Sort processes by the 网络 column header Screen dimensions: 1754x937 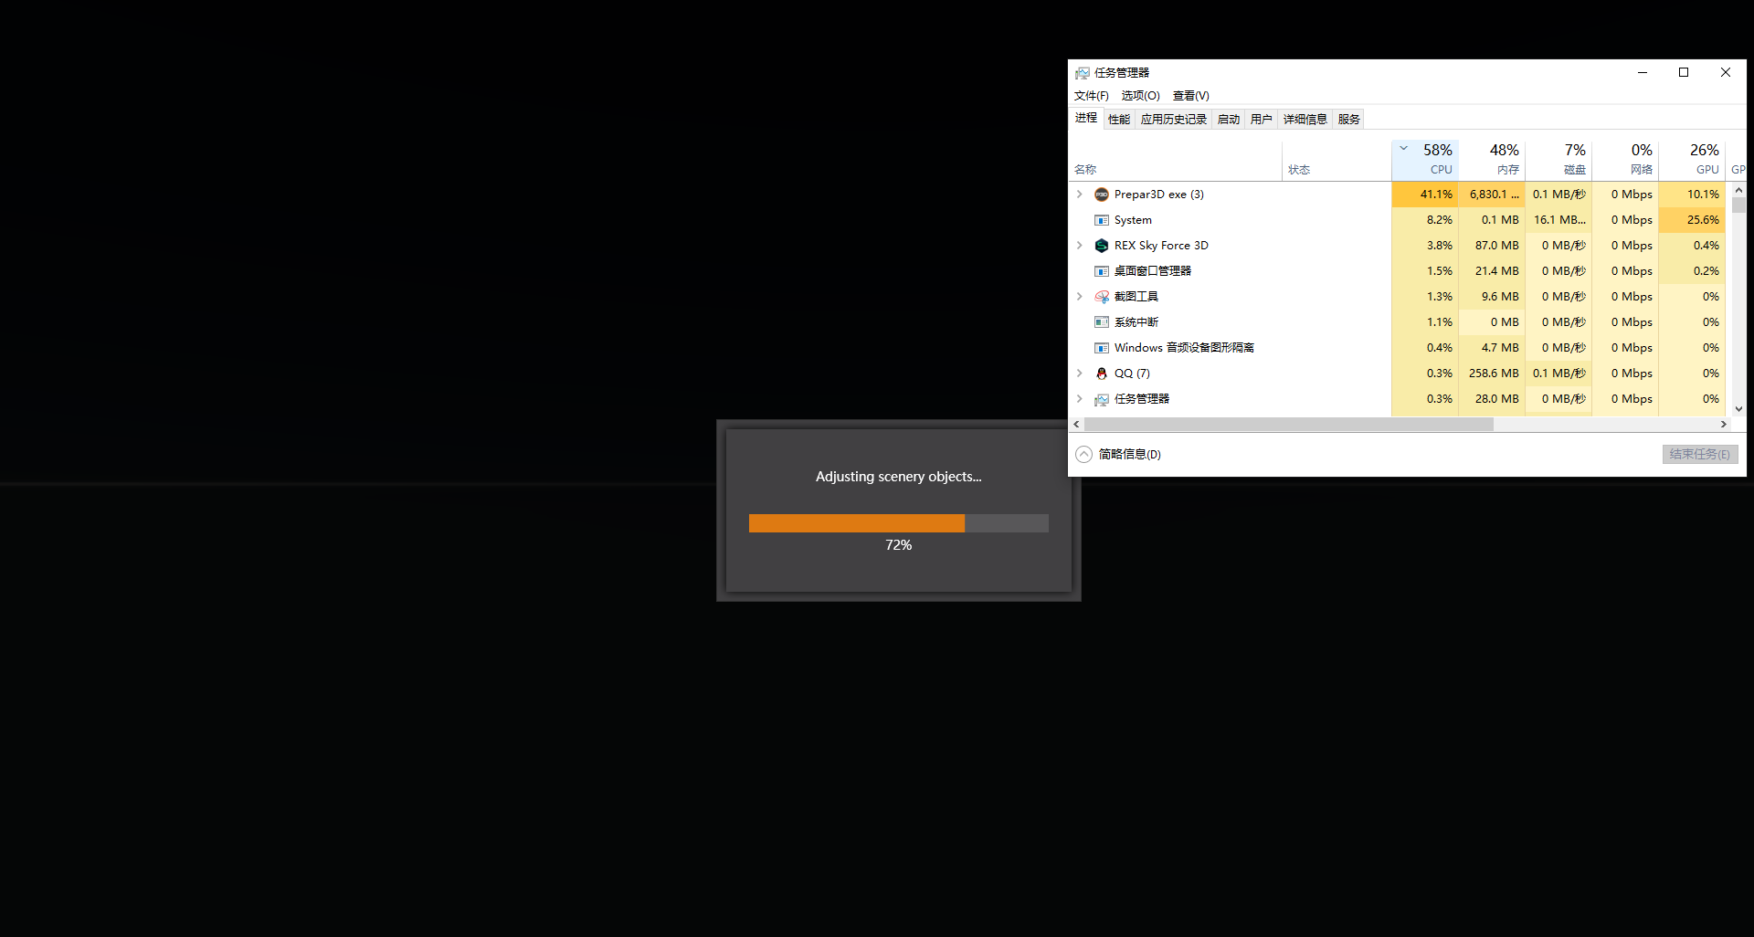(1625, 160)
